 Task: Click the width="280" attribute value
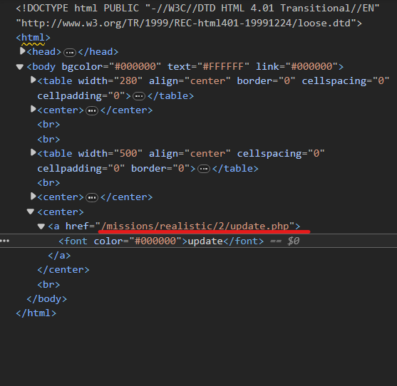tap(128, 81)
